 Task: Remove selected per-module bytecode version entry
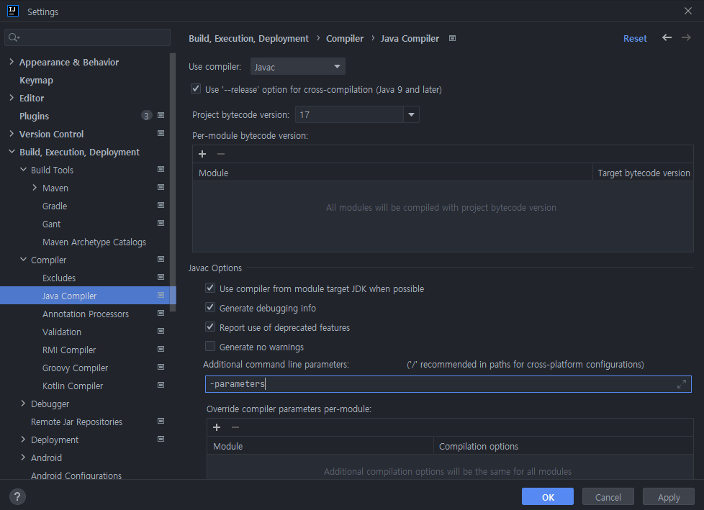221,154
